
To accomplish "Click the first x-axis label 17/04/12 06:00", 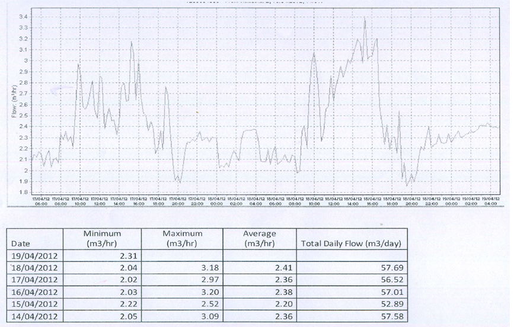I will (x=40, y=200).
